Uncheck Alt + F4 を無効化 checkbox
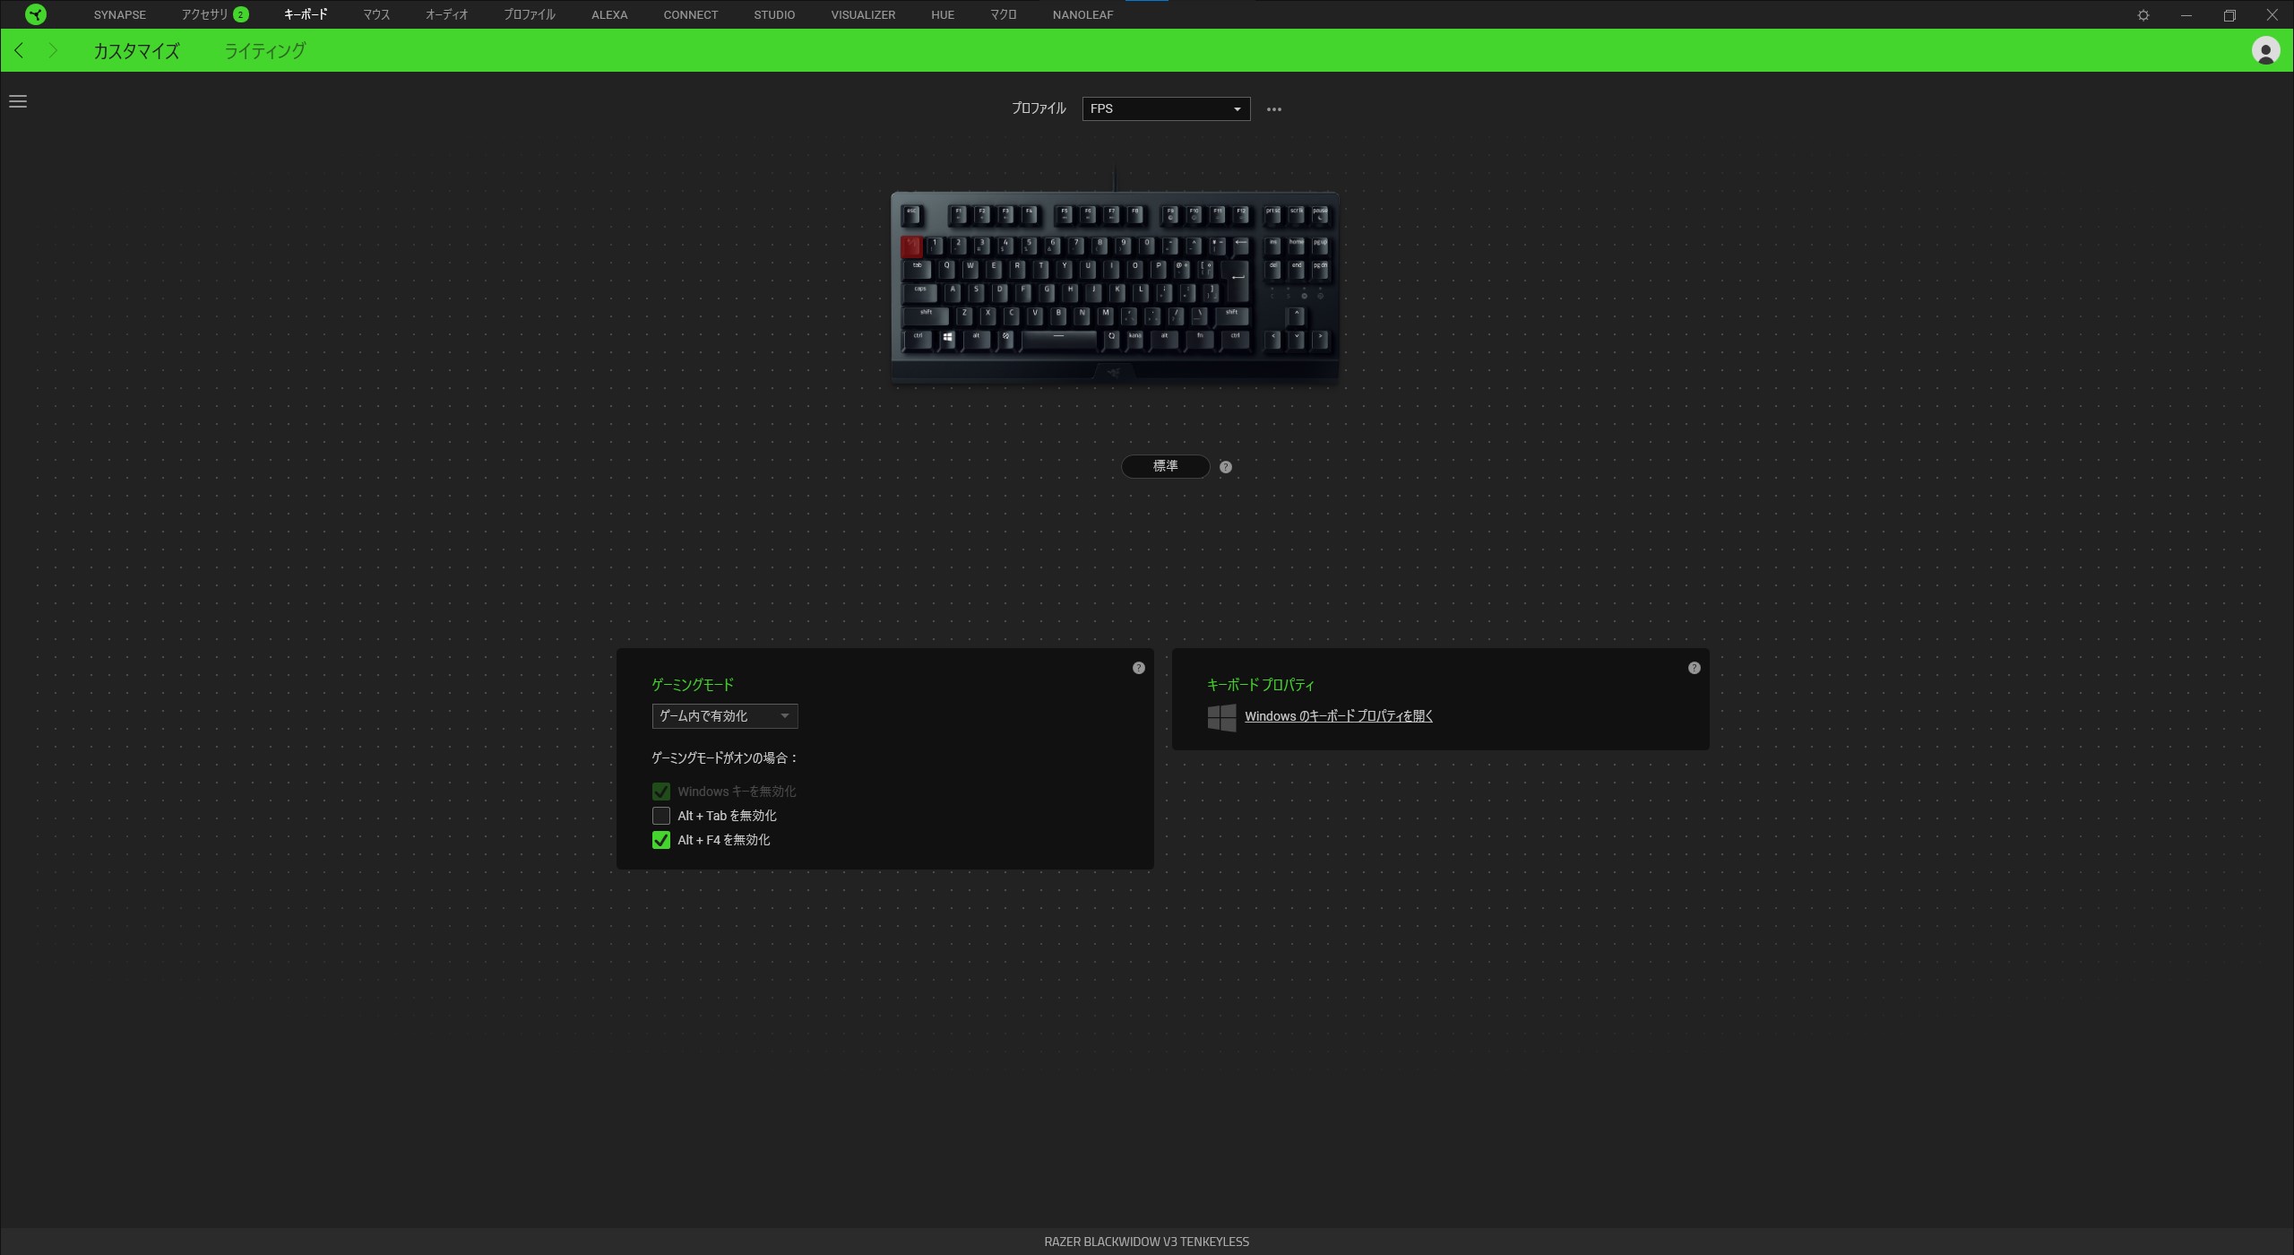The height and width of the screenshot is (1255, 2294). pos(661,840)
